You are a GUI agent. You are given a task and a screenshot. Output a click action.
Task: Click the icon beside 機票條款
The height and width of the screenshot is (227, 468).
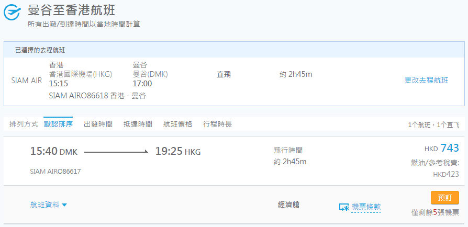coord(344,207)
